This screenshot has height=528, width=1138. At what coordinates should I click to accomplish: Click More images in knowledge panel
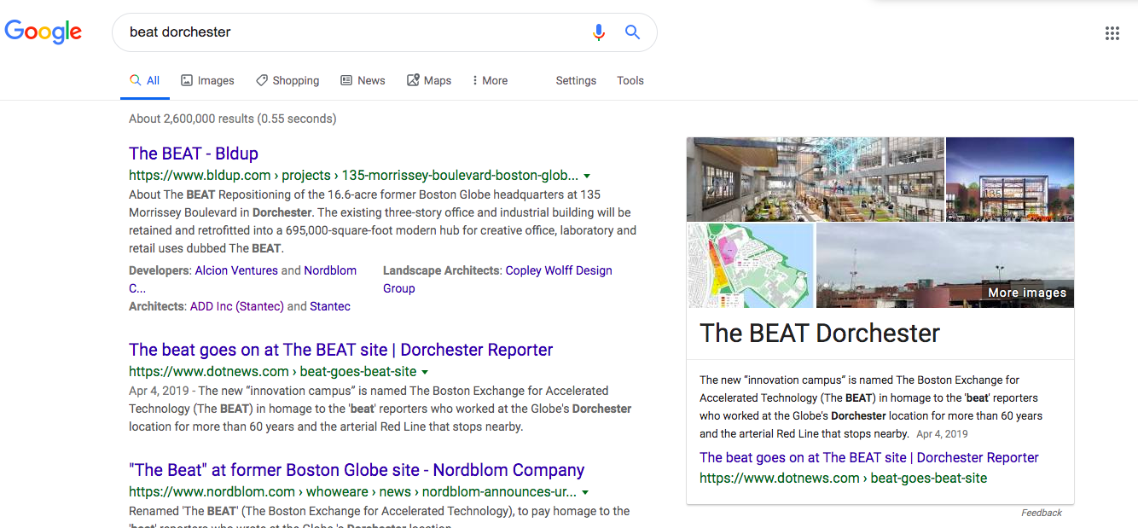click(x=1027, y=293)
